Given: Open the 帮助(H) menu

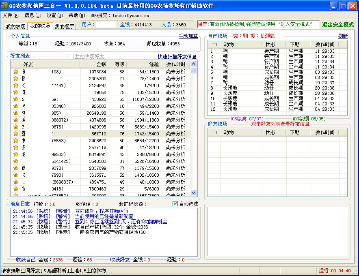Looking at the screenshot, I should click(77, 15).
